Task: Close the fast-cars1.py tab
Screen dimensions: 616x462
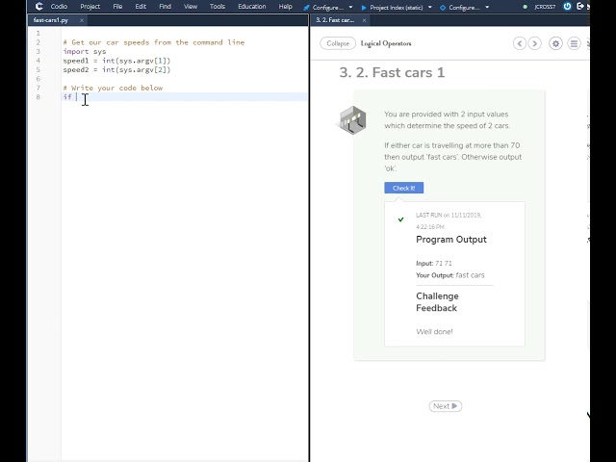Action: 82,20
